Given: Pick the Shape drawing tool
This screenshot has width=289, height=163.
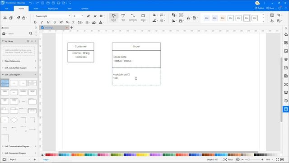Looking at the screenshot, I should pos(143,17).
